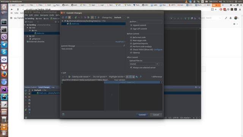Click the help icon at dialog bottom left

(x=63, y=114)
